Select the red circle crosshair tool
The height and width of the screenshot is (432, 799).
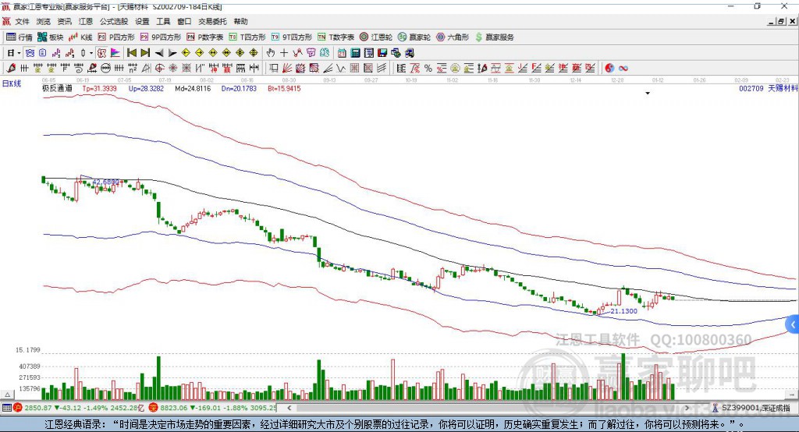coord(159,69)
